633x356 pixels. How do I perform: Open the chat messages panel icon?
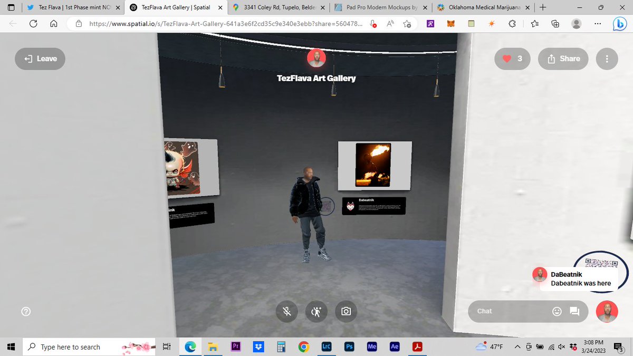coord(574,311)
